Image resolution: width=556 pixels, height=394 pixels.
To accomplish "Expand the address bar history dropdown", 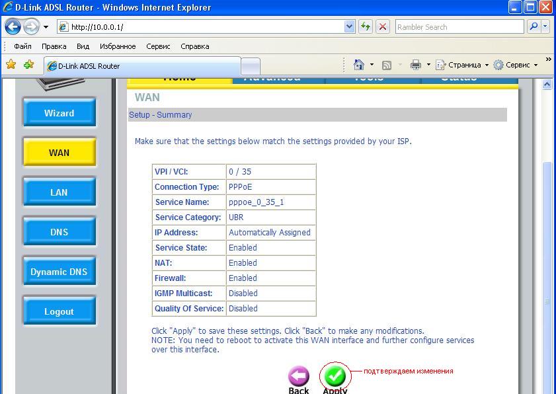I will pos(349,27).
